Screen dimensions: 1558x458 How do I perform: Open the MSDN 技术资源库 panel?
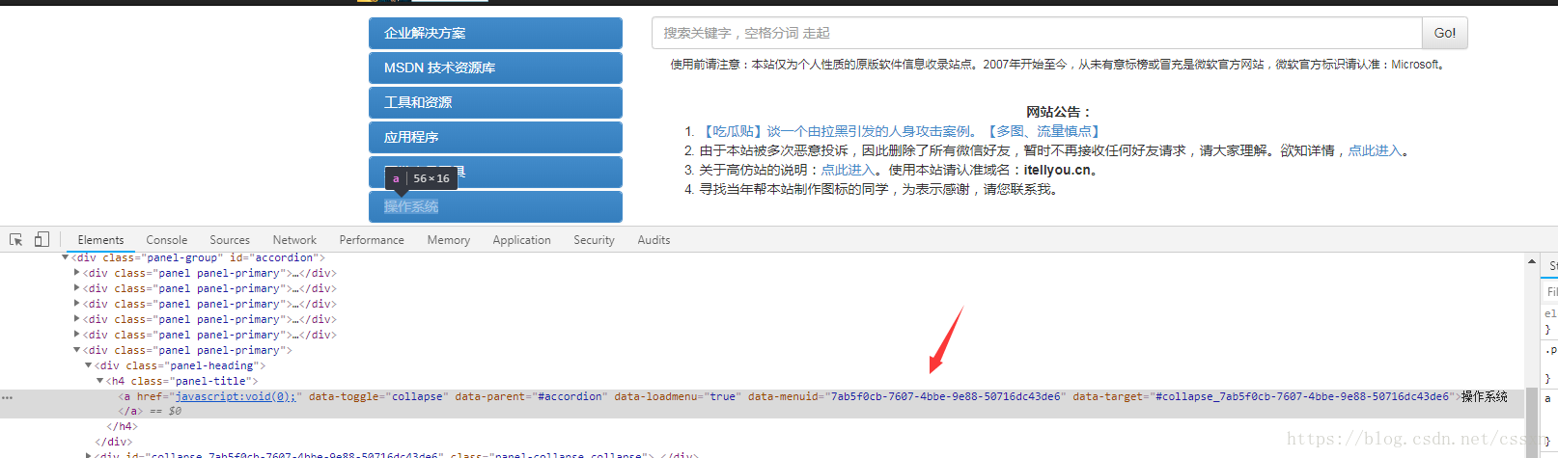[x=495, y=67]
